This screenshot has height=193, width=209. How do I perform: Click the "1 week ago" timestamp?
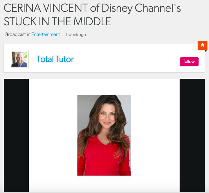76,35
